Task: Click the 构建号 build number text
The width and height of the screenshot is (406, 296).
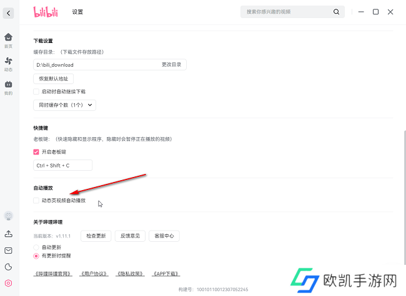Action: pyautogui.click(x=213, y=290)
